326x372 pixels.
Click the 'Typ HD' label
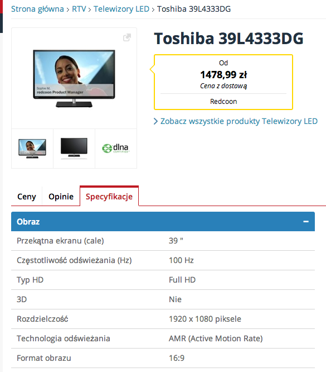coord(30,280)
